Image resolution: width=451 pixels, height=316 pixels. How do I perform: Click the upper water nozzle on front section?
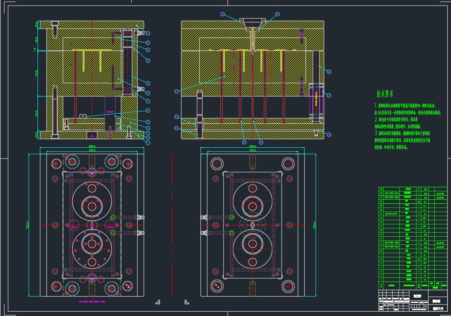[x=141, y=33]
